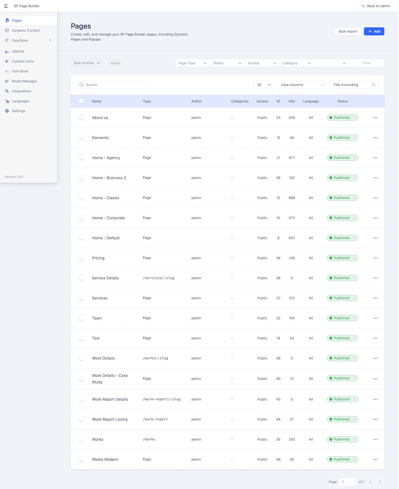Expand the Bulk Actions dropdown

pyautogui.click(x=87, y=63)
